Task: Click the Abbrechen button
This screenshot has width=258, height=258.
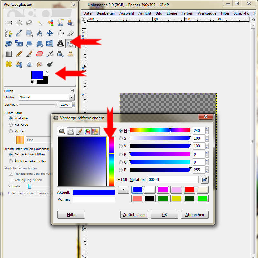Action: pos(195,215)
